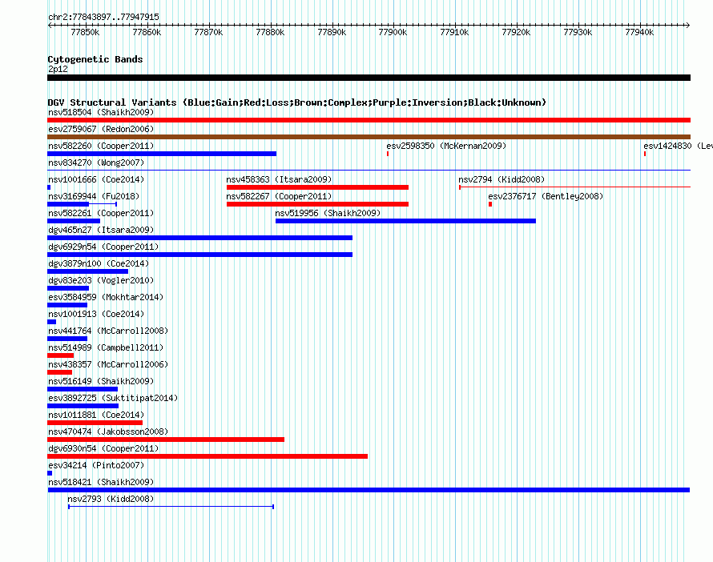Click the 77880k ruler tick label

coord(270,32)
